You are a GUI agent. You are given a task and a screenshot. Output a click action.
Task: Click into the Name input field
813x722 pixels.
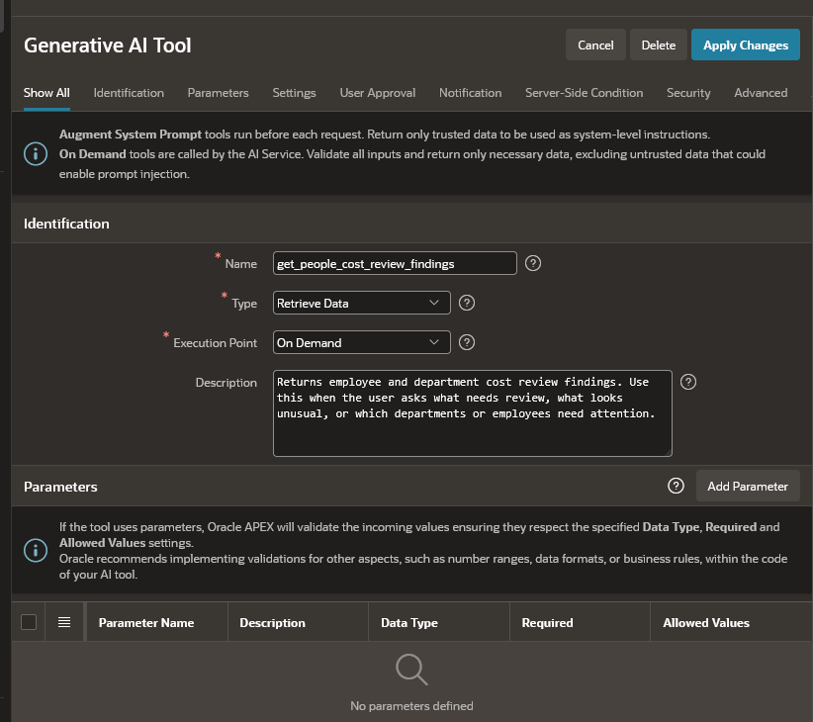coord(395,263)
